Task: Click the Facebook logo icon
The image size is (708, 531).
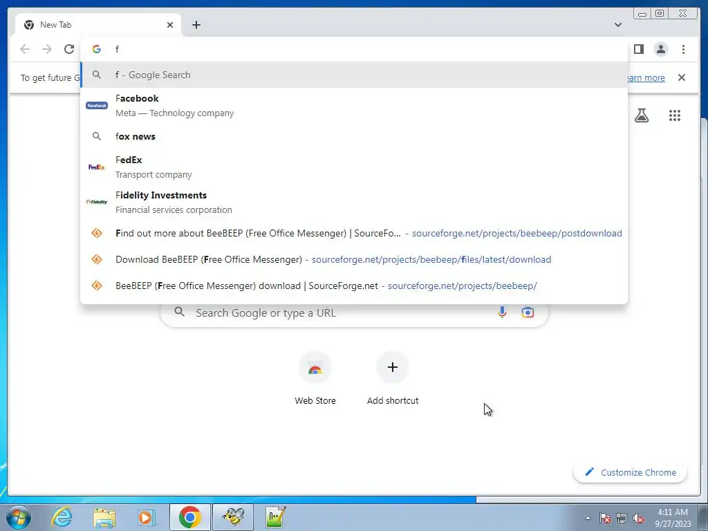Action: click(x=97, y=106)
